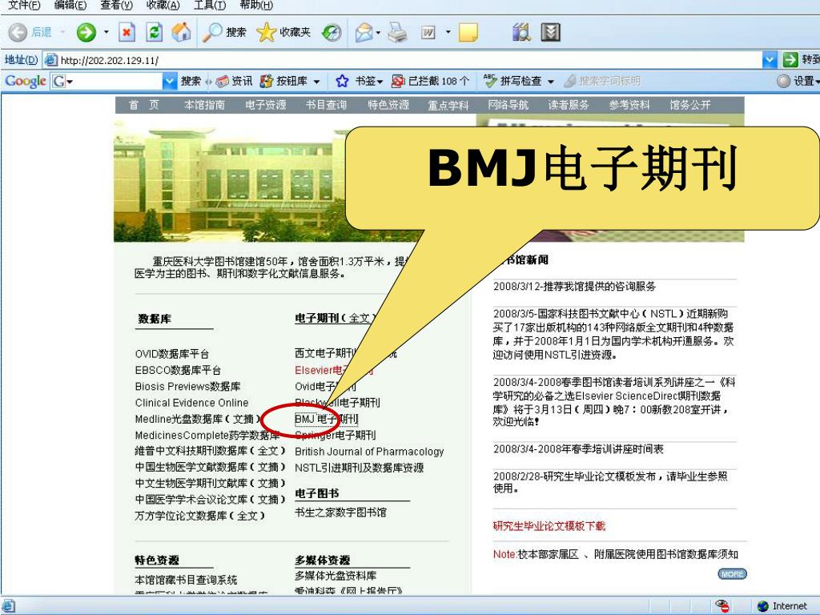Open the 编辑(E) menu
820x615 pixels.
pos(70,6)
